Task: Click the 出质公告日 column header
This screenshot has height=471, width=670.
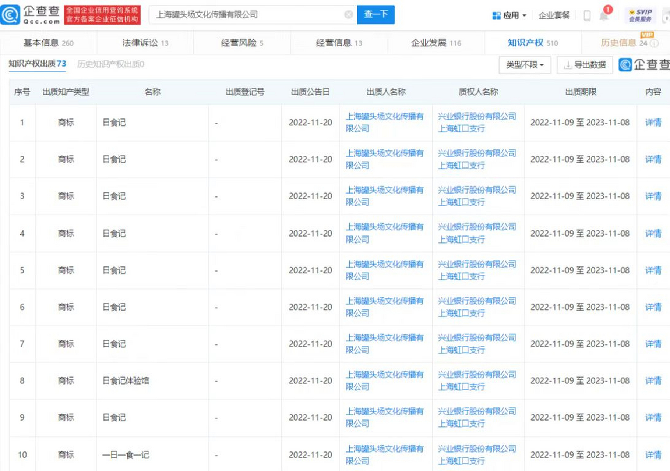Action: pos(310,92)
